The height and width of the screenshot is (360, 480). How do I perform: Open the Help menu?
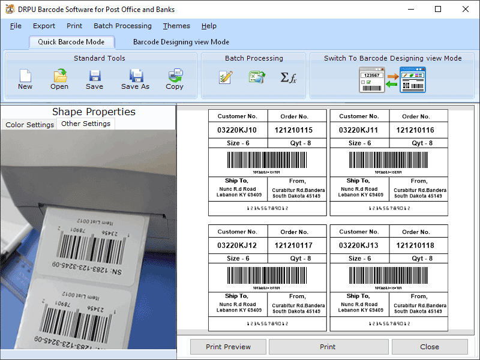(x=208, y=26)
